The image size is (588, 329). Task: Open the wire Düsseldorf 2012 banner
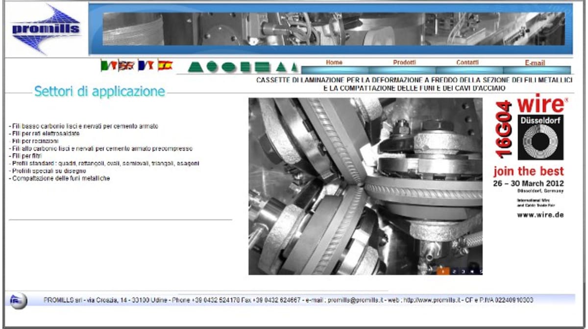tap(531, 156)
